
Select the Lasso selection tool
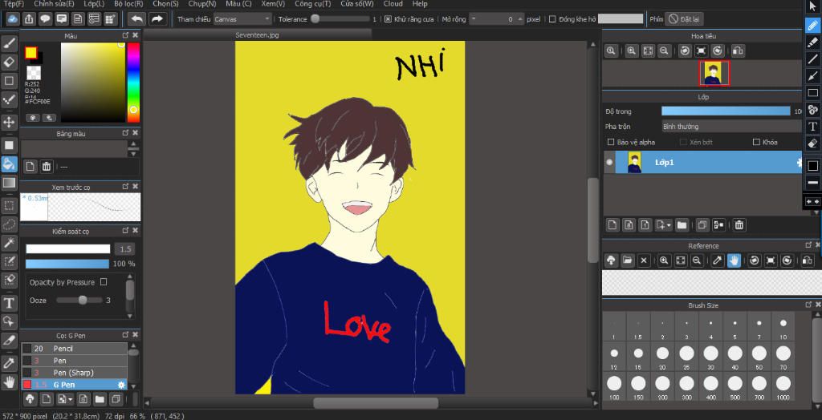coord(10,224)
